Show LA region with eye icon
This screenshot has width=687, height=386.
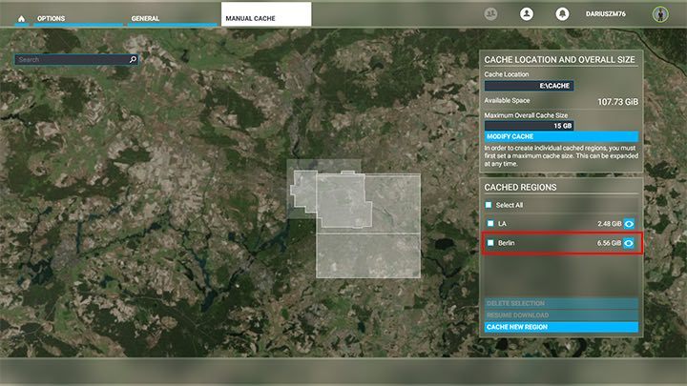coord(630,223)
